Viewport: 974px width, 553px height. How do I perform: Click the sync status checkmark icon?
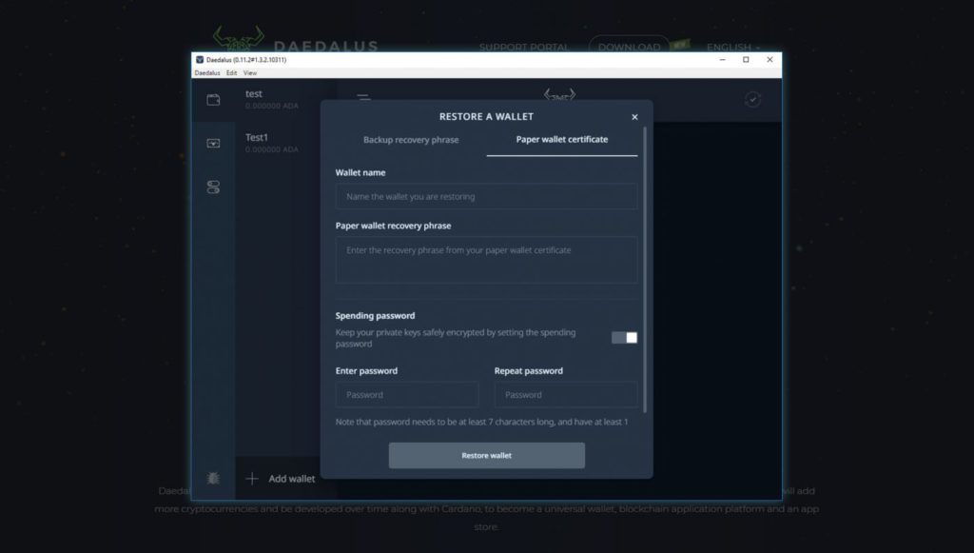point(752,99)
